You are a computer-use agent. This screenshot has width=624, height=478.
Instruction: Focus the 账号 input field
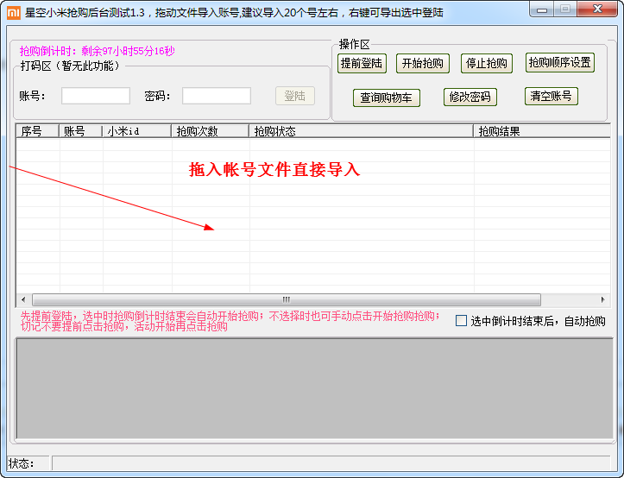(96, 96)
